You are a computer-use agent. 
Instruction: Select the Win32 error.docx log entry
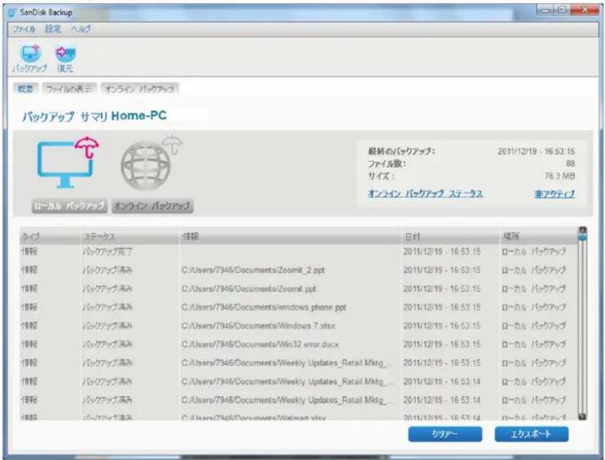tap(299, 344)
